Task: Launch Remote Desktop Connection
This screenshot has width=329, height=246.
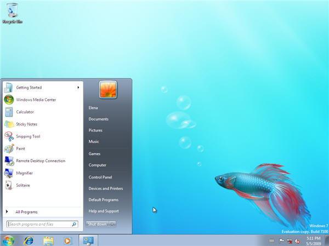Action: 40,161
